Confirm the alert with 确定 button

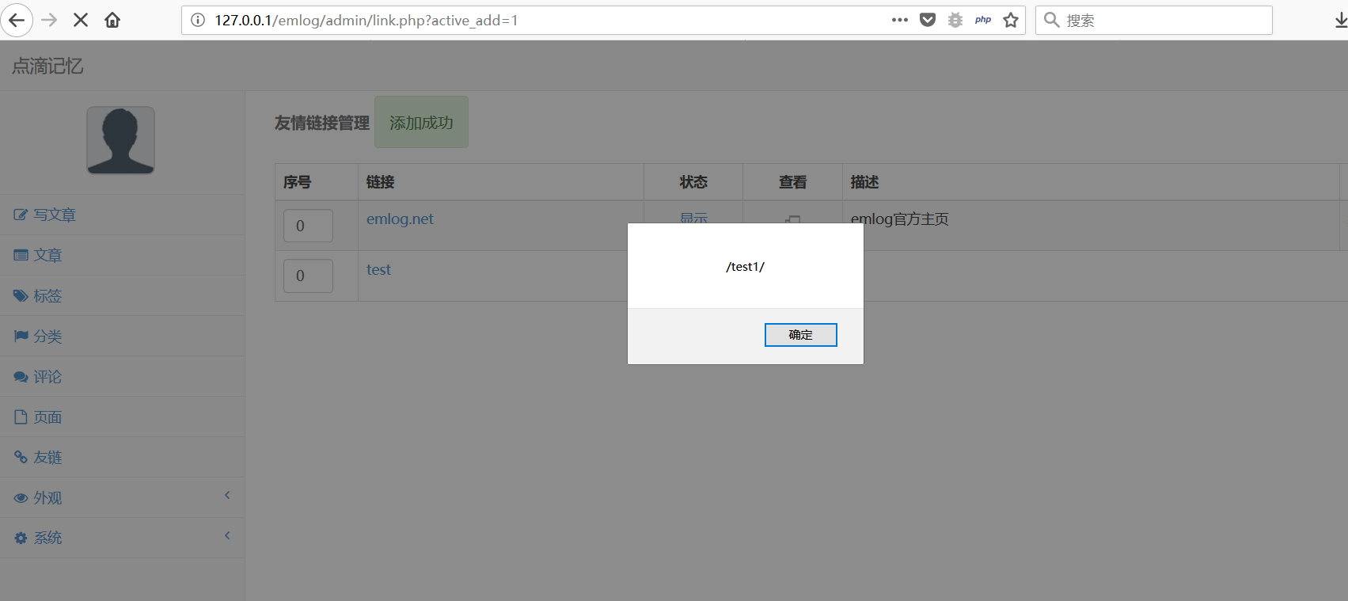[800, 335]
